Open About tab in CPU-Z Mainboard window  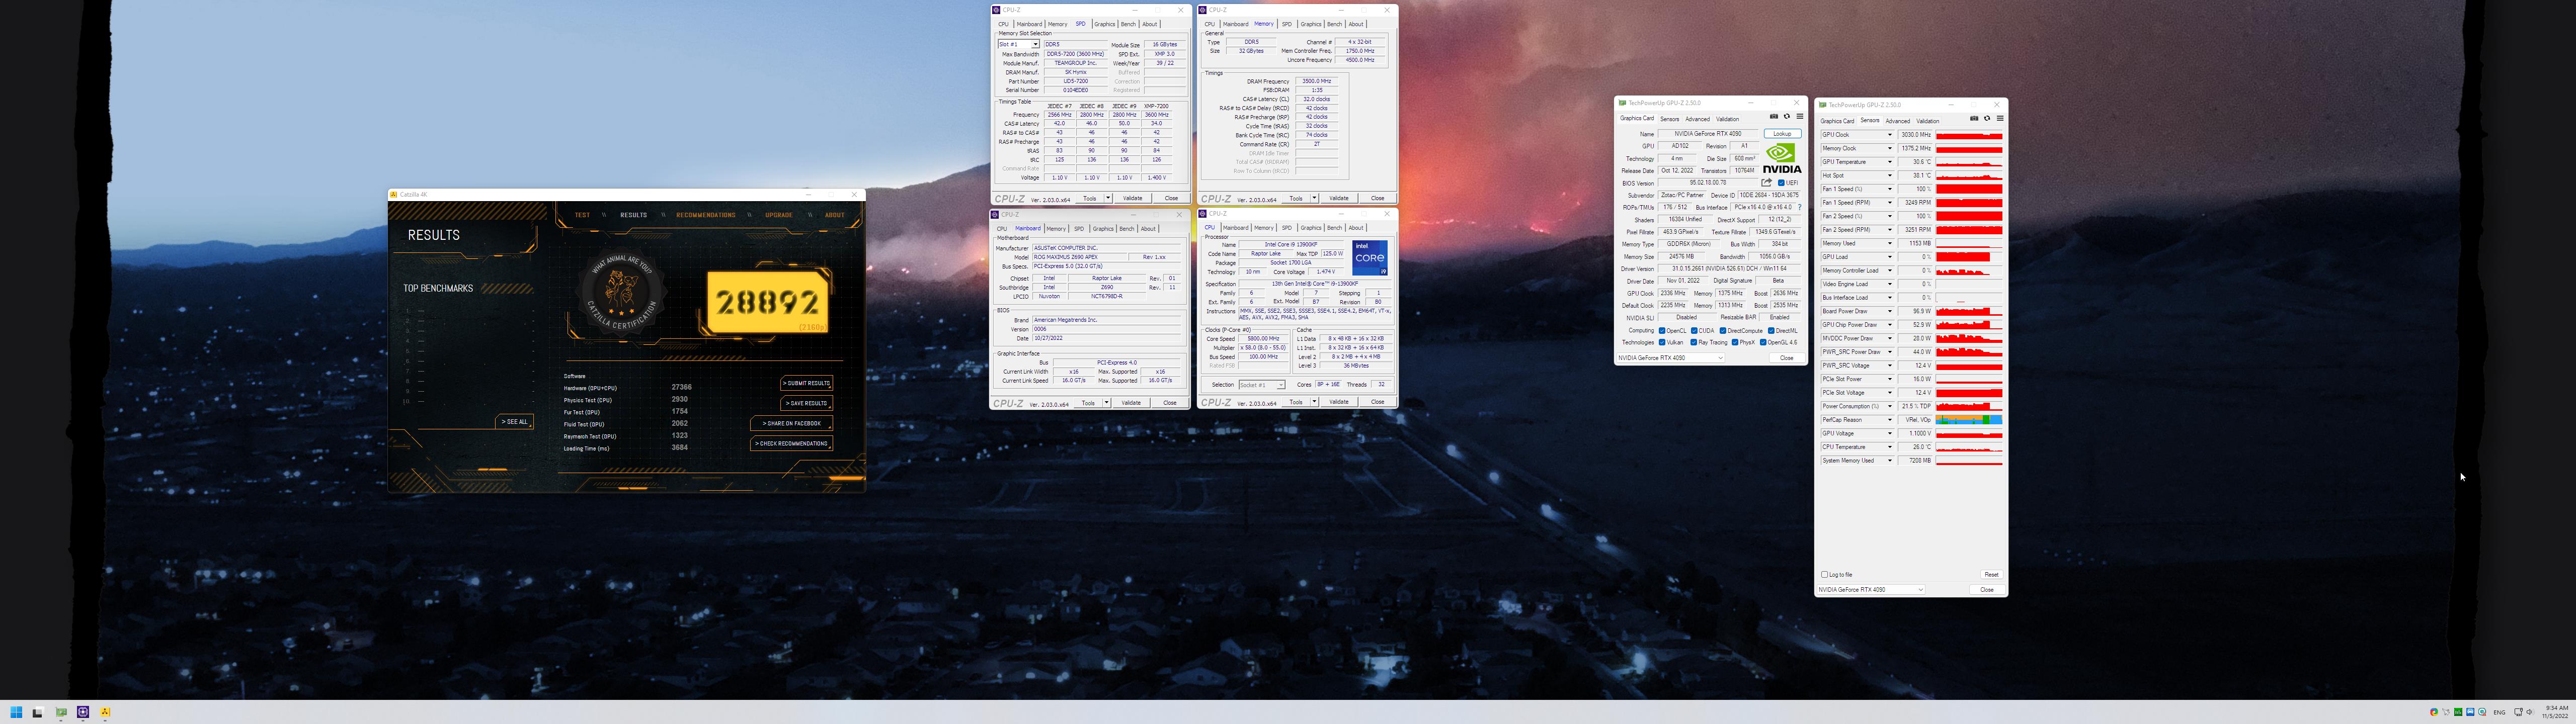[x=1148, y=228]
